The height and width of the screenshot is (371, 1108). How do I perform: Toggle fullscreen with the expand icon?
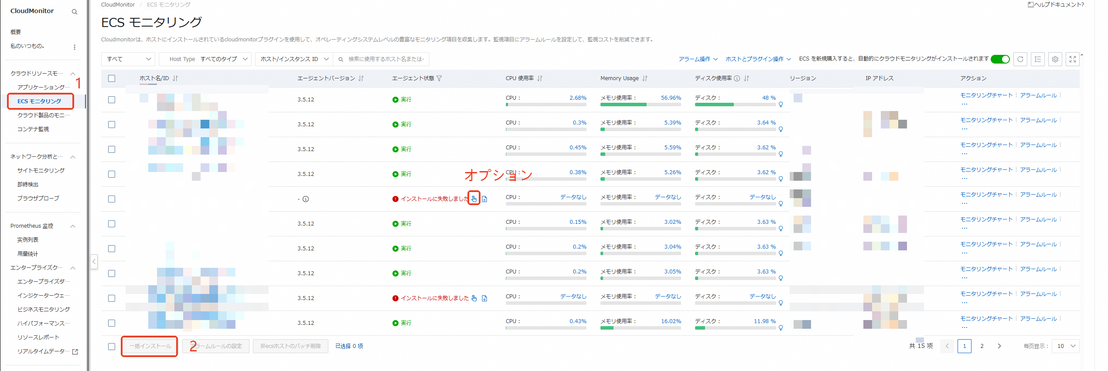pos(1073,59)
